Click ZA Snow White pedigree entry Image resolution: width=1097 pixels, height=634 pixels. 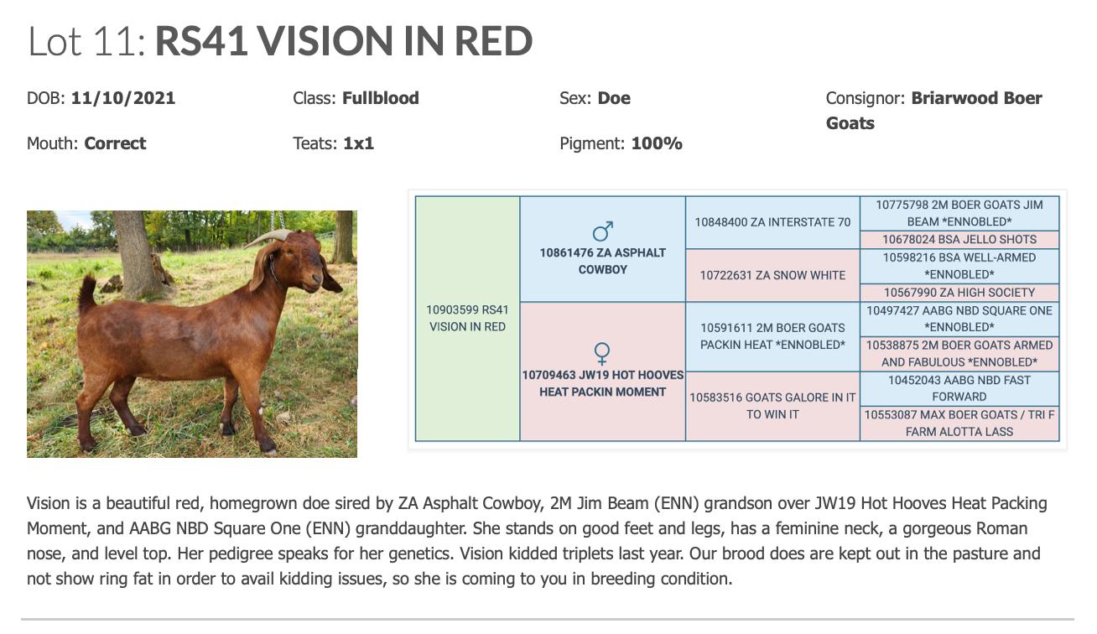click(x=772, y=275)
